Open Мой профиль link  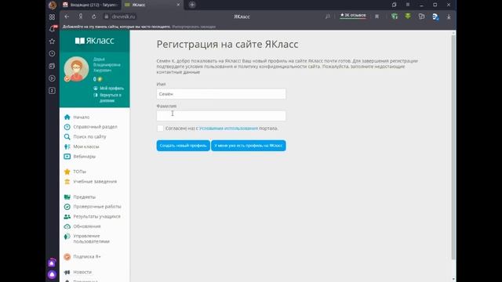tap(111, 89)
